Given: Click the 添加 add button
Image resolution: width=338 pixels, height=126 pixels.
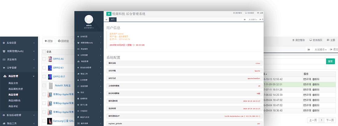Looking at the screenshot, I should 49,41.
